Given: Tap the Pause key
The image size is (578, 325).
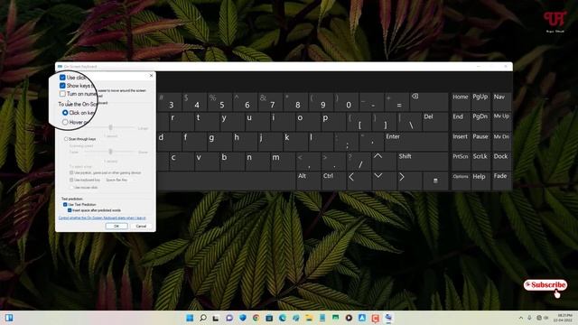Looking at the screenshot, I should (480, 141).
